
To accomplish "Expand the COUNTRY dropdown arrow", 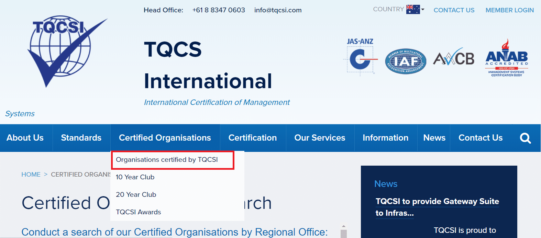I will [423, 10].
